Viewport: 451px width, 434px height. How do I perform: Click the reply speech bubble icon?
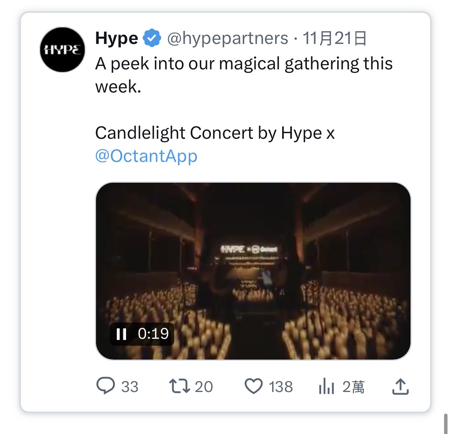105,386
